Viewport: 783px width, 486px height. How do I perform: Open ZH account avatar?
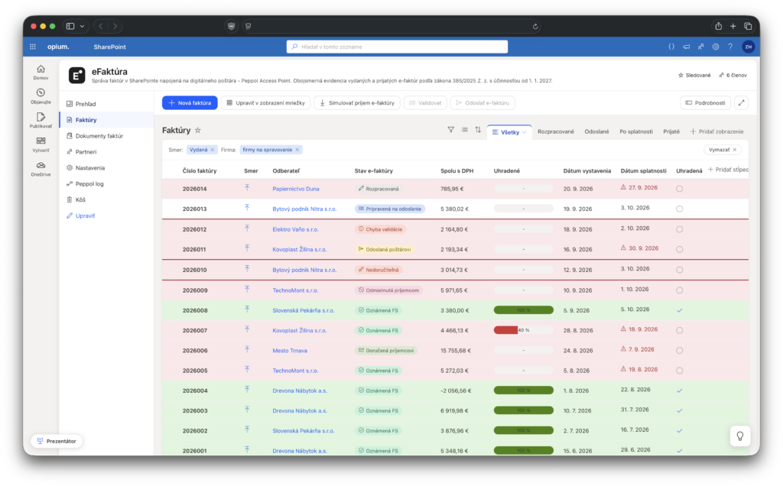[748, 47]
